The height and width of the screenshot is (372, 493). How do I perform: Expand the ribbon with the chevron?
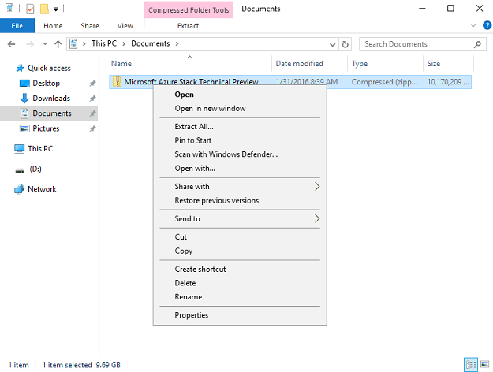click(473, 25)
